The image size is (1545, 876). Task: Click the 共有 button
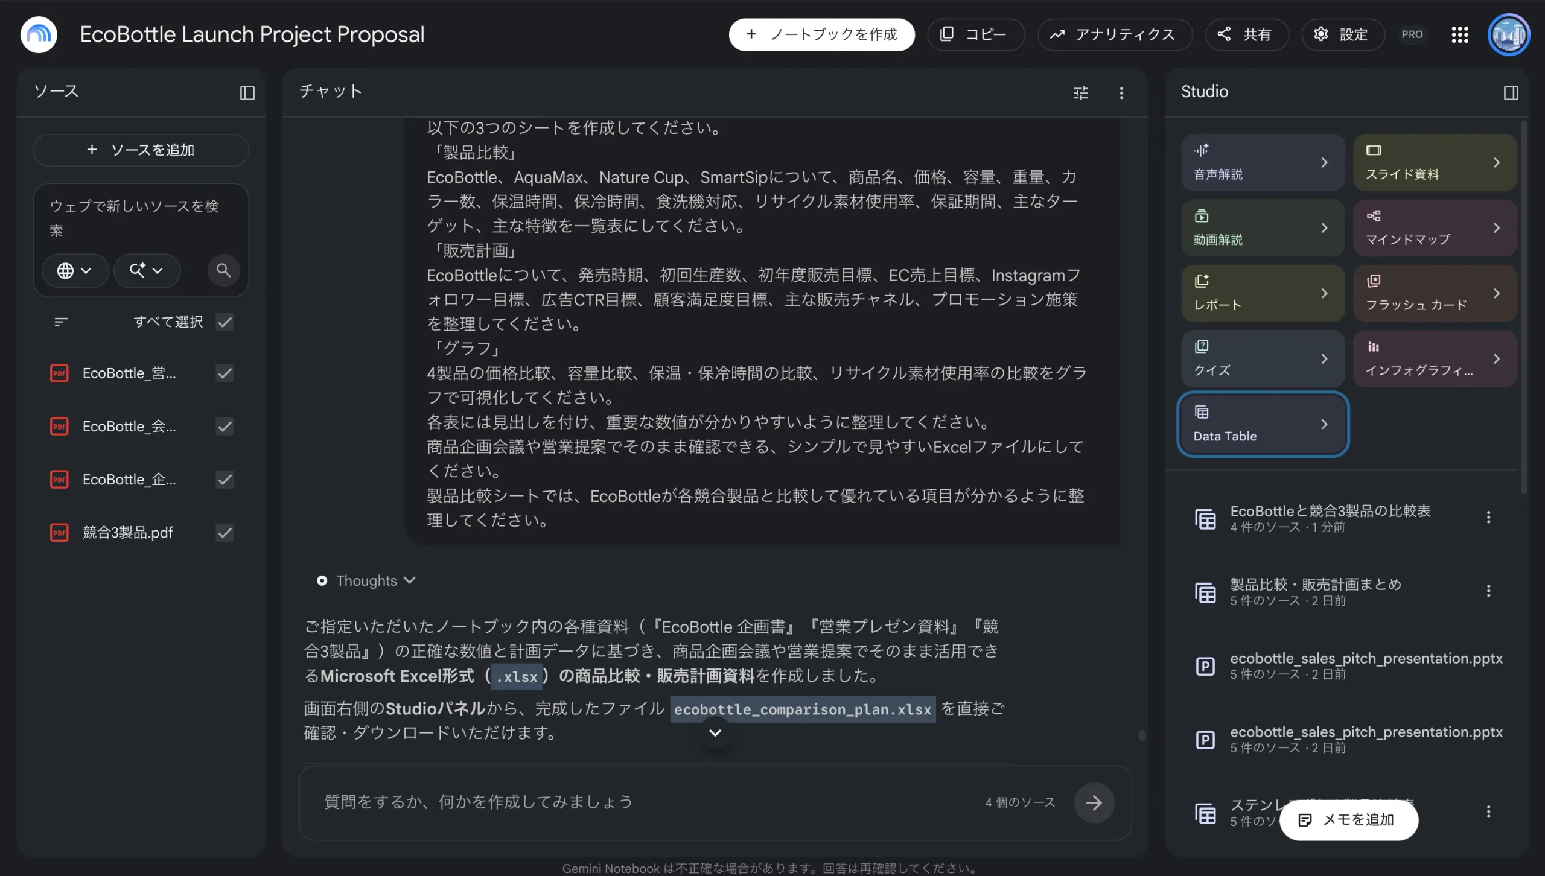click(1246, 34)
